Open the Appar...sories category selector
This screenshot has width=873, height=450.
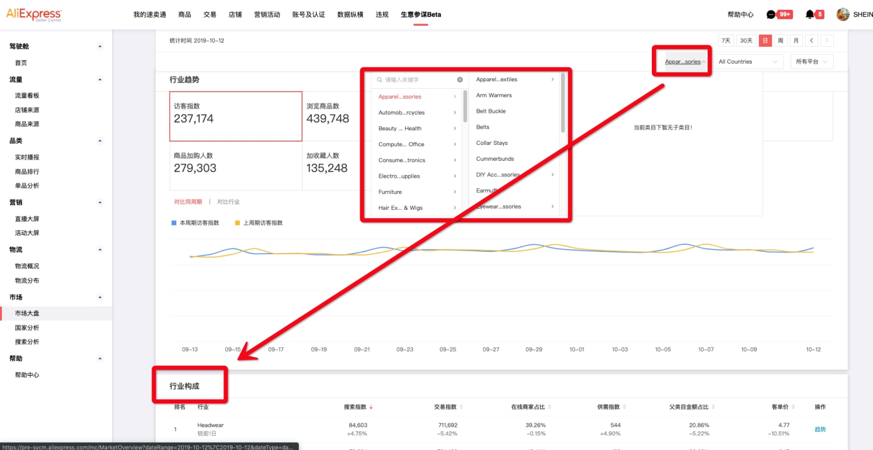pyautogui.click(x=686, y=62)
